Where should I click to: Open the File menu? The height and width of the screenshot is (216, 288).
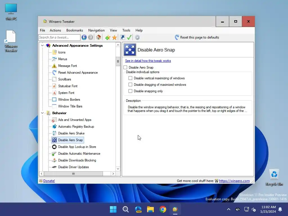tap(42, 30)
